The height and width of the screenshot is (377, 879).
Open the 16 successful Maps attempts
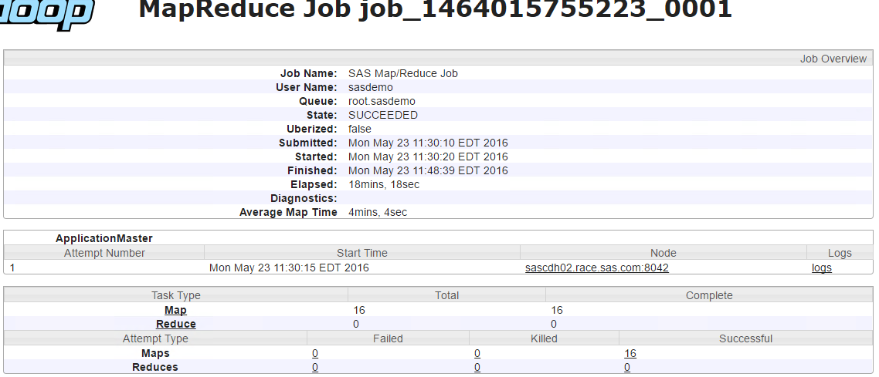[x=630, y=353]
